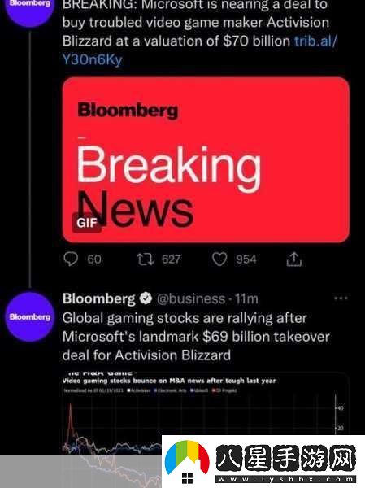This screenshot has width=365, height=488.
Task: Tap the verified badge next to Bloomberg
Action: tap(146, 298)
